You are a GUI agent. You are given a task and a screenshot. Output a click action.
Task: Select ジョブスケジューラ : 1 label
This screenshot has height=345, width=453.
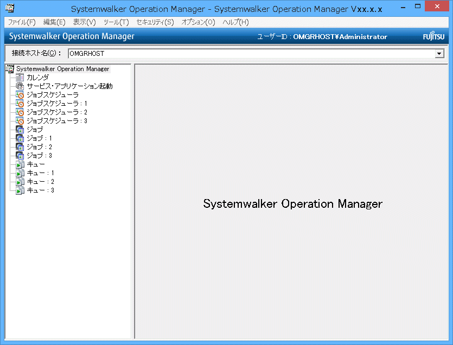(57, 104)
